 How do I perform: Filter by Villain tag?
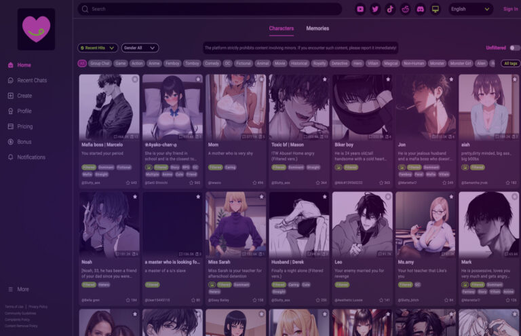coord(373,63)
